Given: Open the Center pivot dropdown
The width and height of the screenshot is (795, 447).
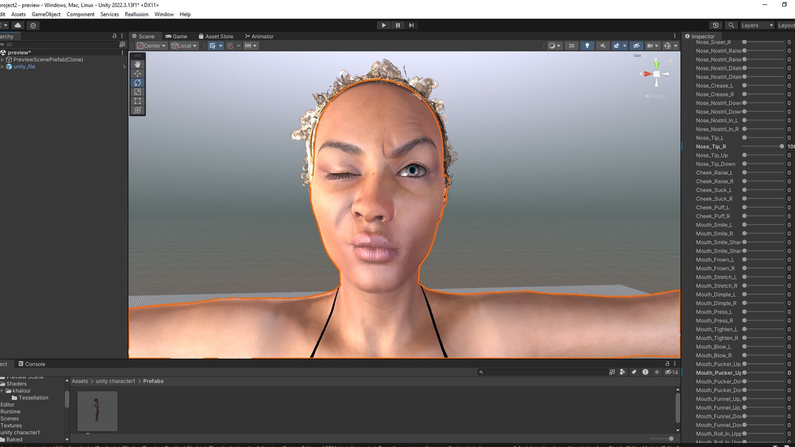Looking at the screenshot, I should pyautogui.click(x=151, y=46).
